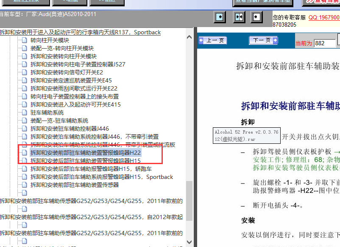Image resolution: width=340 pixels, height=247 pixels.
Task: Open tree item 拆卸和安装前部驻车辅助装置传感器
Action: click(75, 185)
